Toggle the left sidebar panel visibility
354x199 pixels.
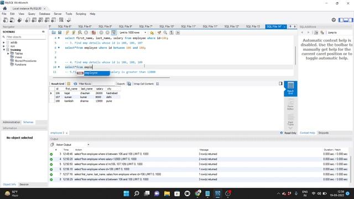tap(341, 20)
